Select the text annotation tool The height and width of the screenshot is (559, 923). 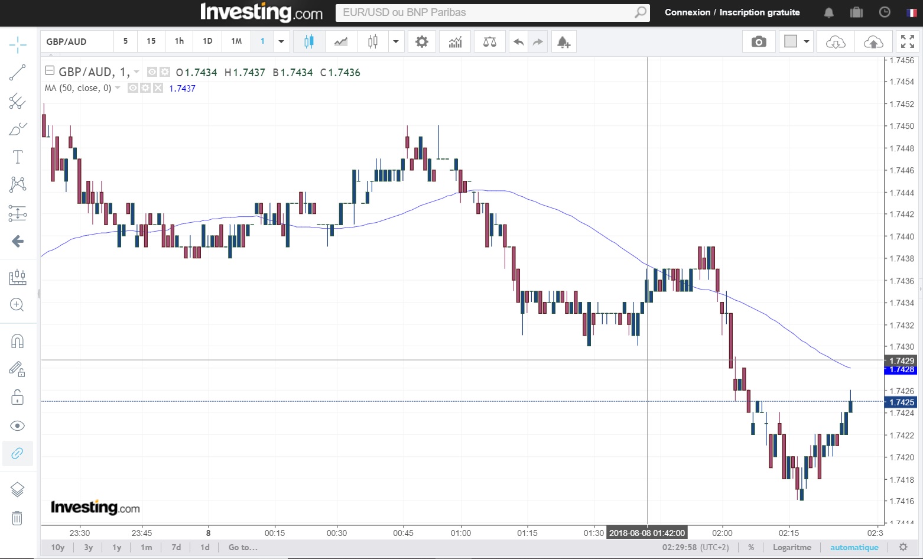(17, 157)
